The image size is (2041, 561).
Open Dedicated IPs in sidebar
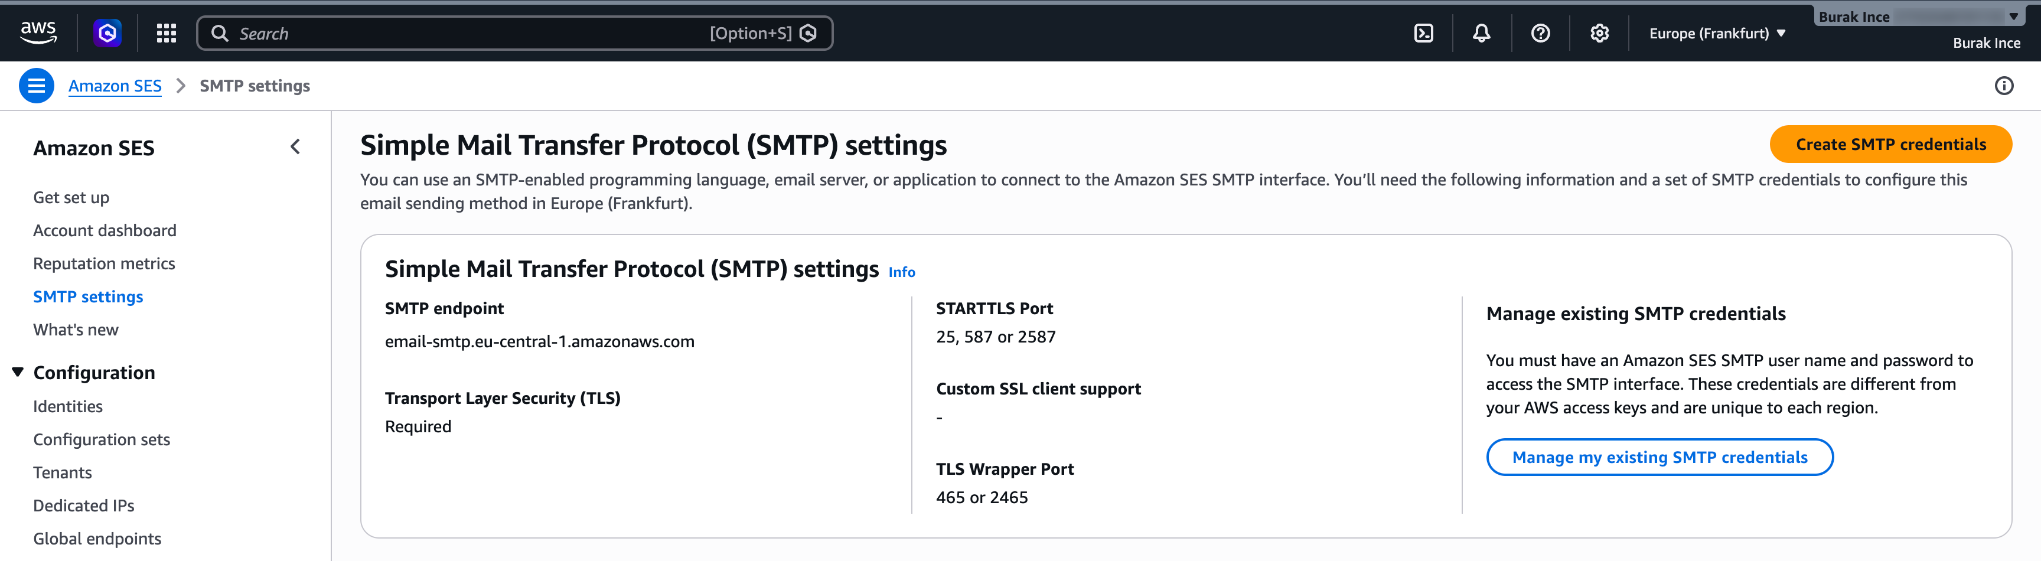84,505
